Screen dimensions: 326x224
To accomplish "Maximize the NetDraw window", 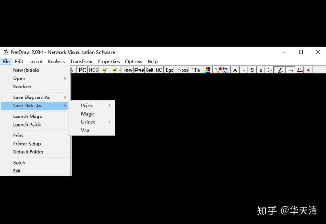I will [x=301, y=52].
